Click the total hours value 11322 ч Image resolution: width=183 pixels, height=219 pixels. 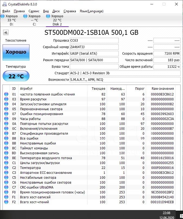click(x=167, y=67)
